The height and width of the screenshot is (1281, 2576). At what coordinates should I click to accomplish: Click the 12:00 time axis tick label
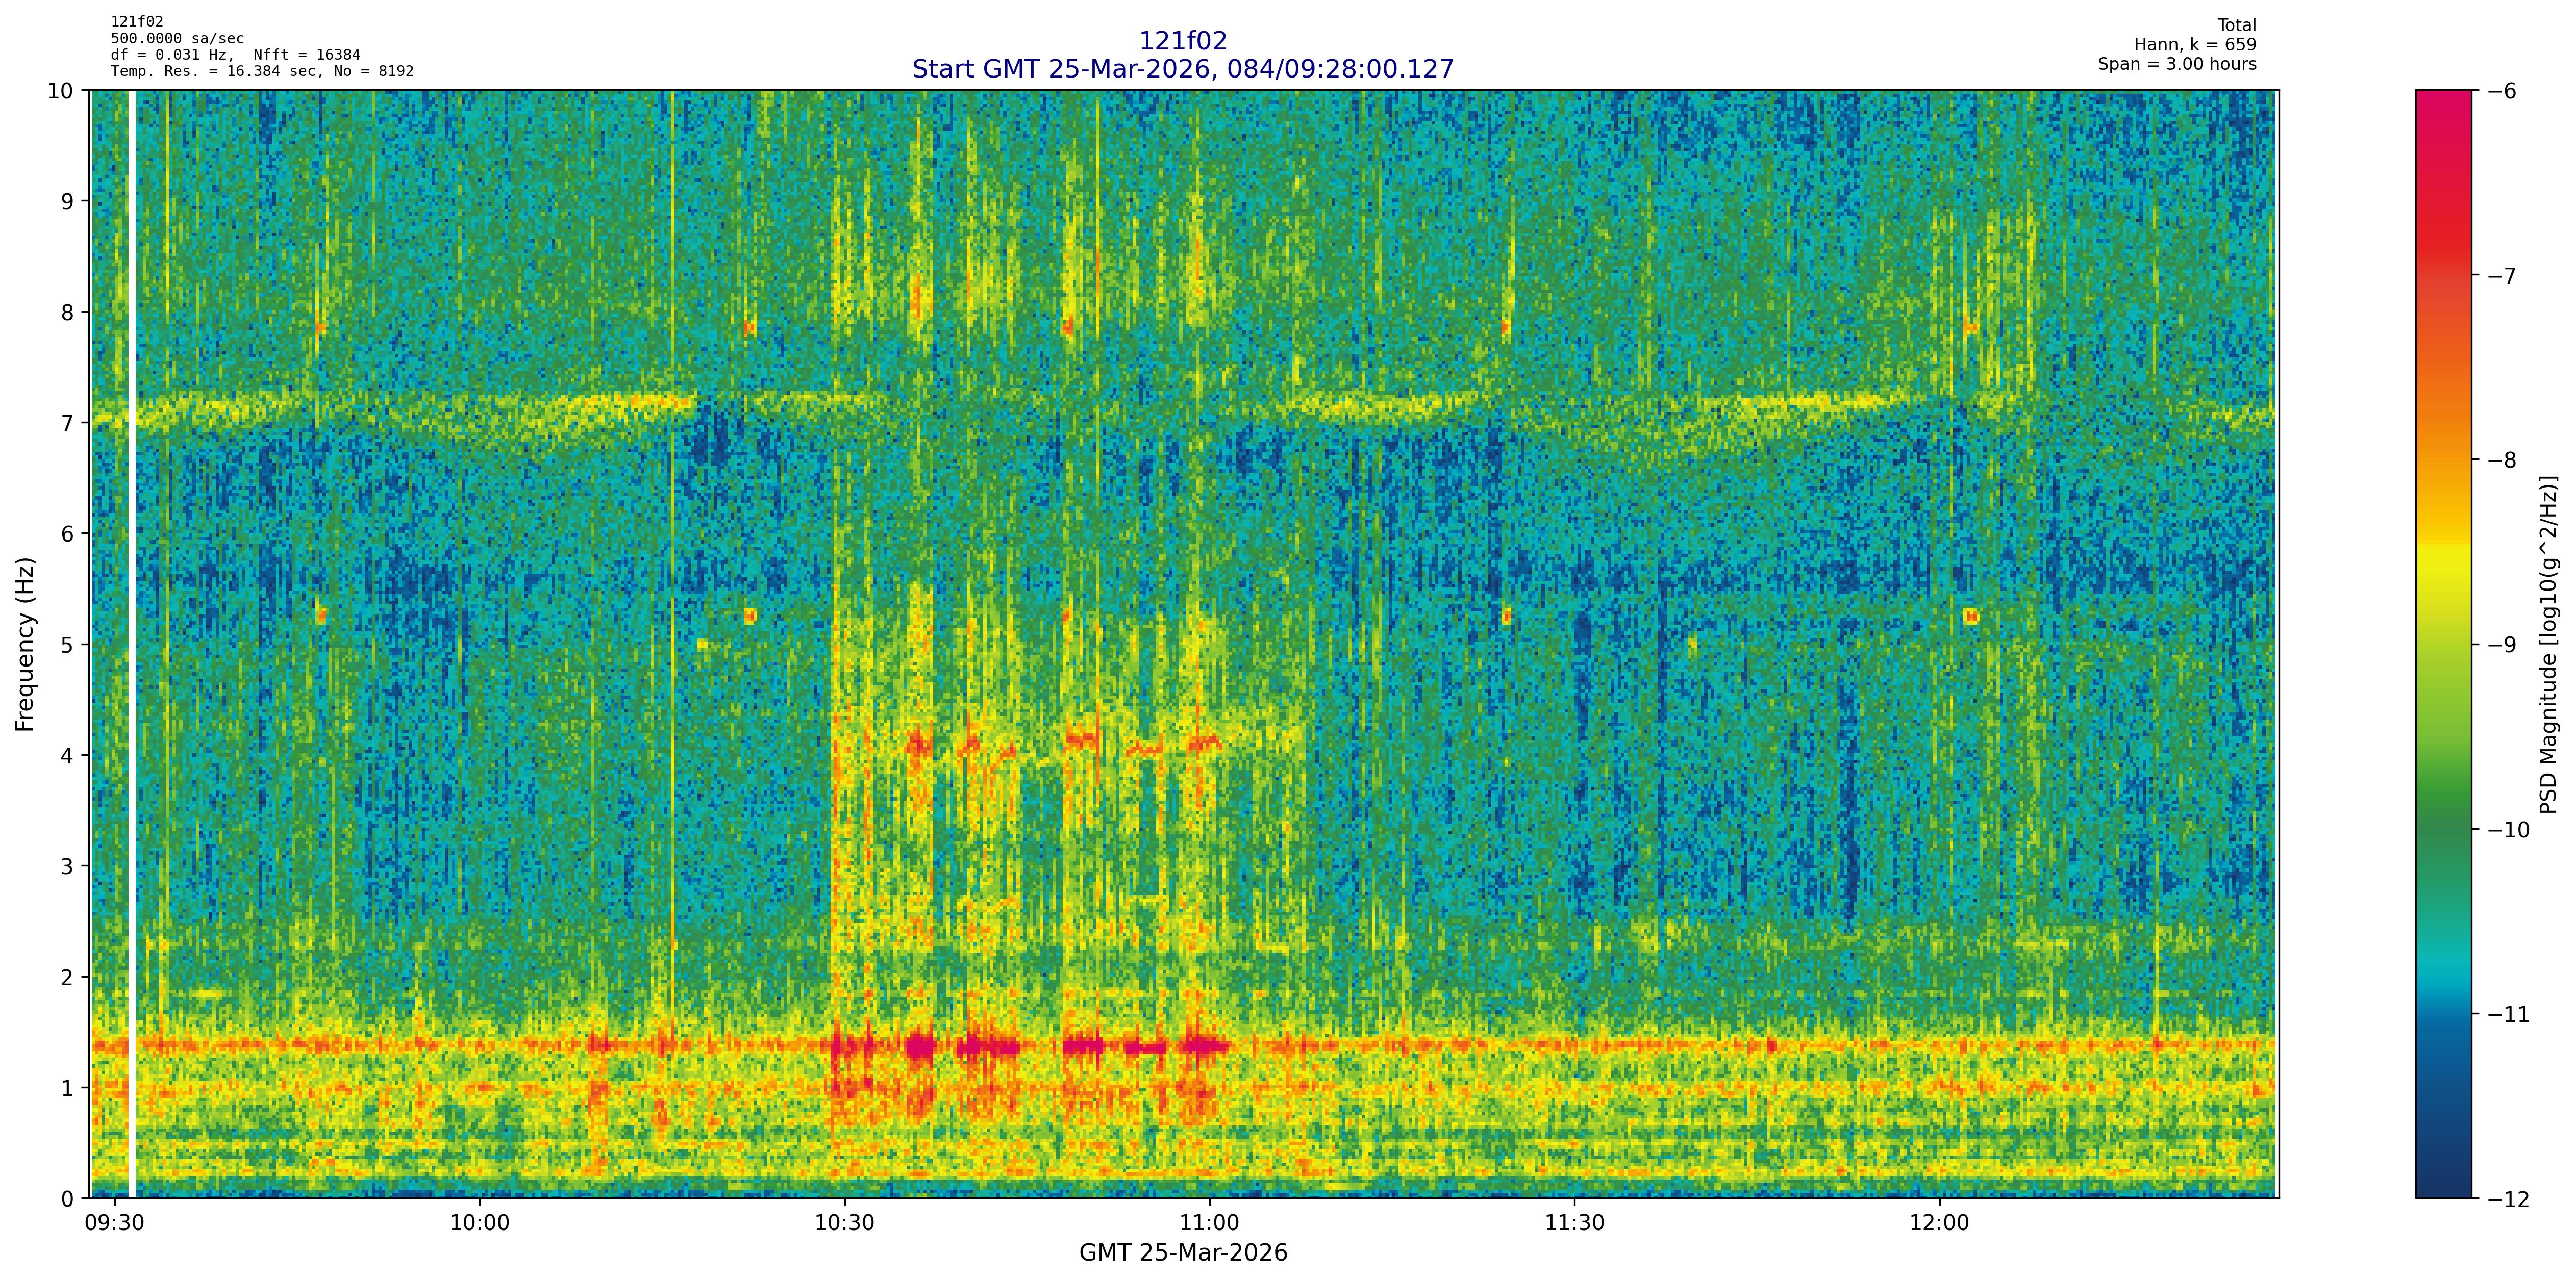pos(1939,1223)
